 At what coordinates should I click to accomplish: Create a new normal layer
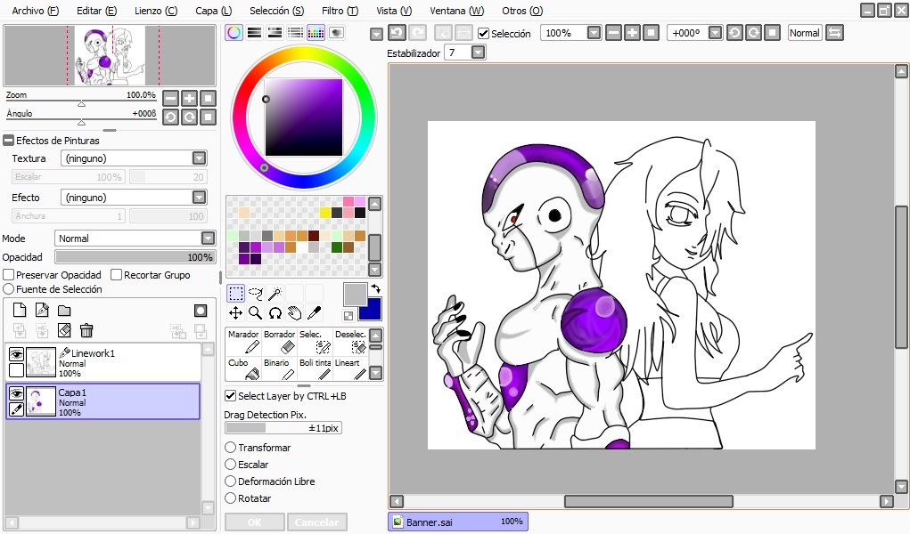20,311
